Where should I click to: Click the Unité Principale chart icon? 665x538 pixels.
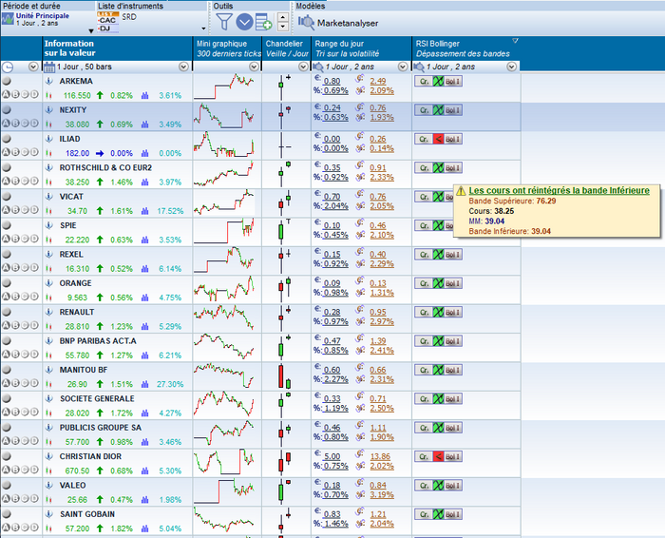pos(8,19)
